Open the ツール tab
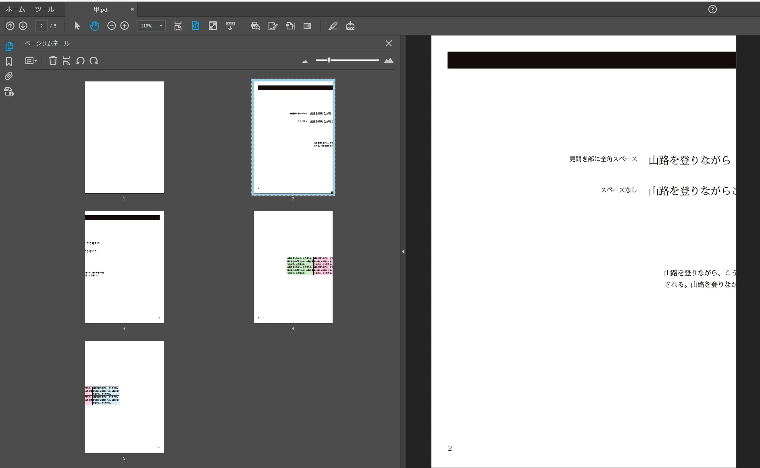 (x=45, y=9)
